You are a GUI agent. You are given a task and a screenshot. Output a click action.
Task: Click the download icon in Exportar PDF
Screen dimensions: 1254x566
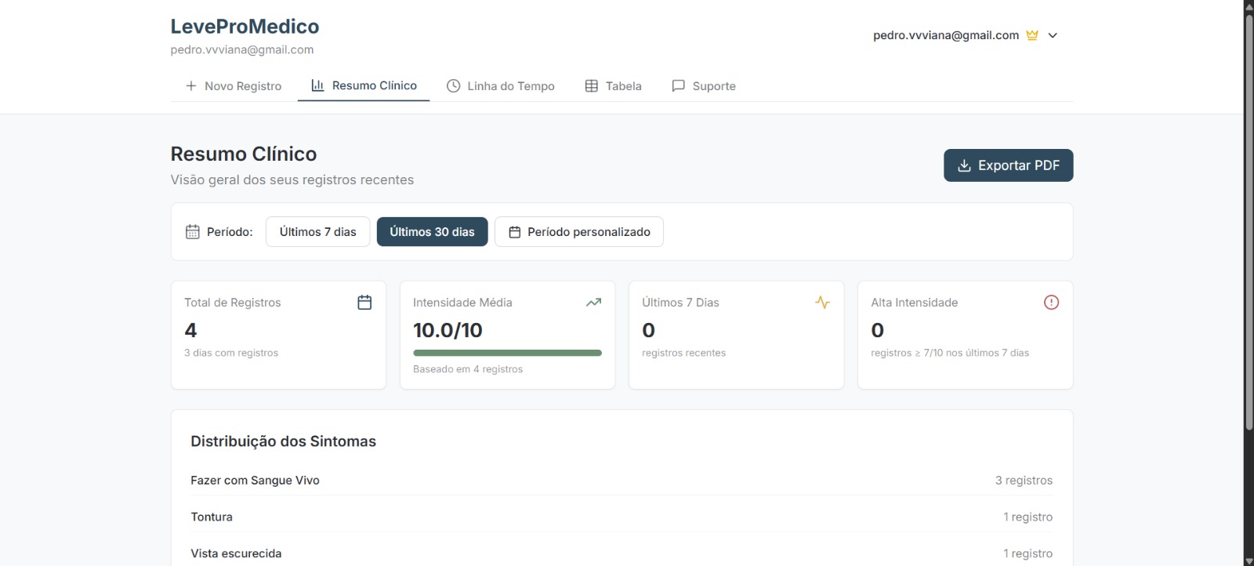coord(964,165)
